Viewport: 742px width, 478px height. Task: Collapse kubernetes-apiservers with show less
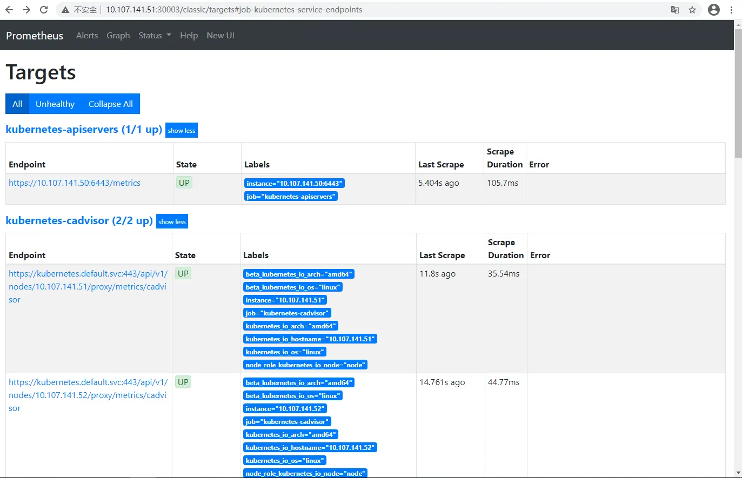pyautogui.click(x=182, y=131)
